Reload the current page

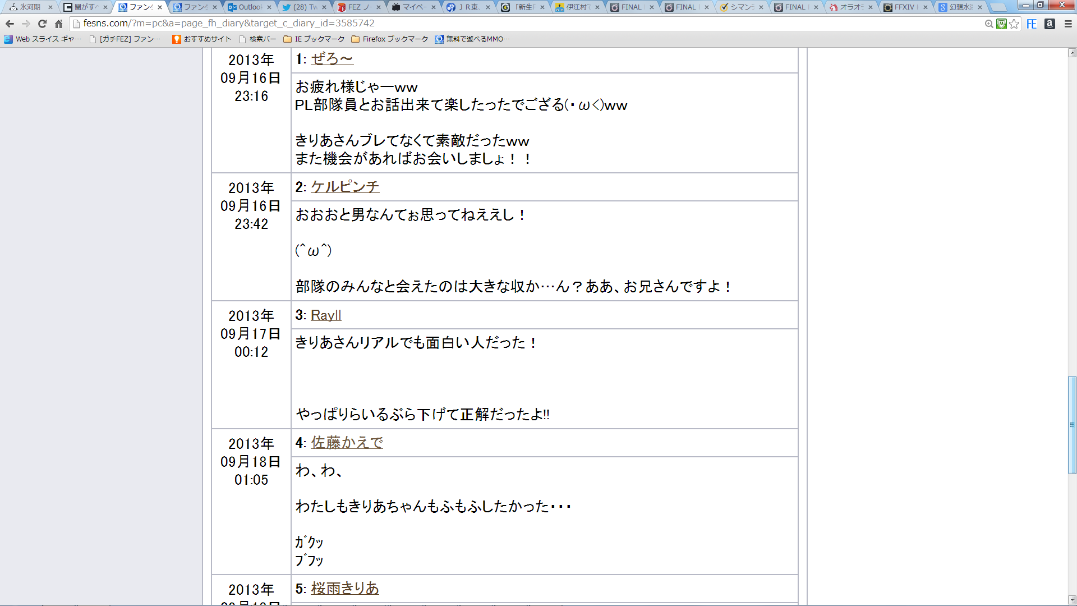pyautogui.click(x=42, y=24)
